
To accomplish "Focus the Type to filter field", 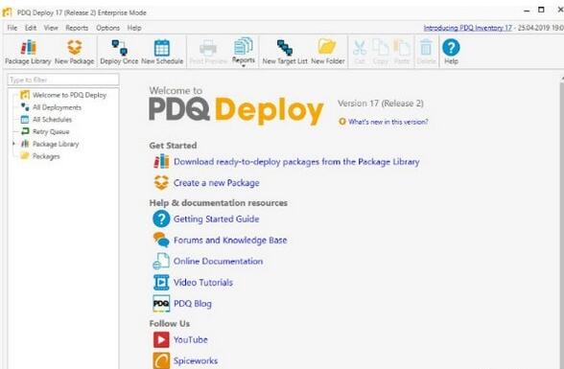I will [x=63, y=80].
